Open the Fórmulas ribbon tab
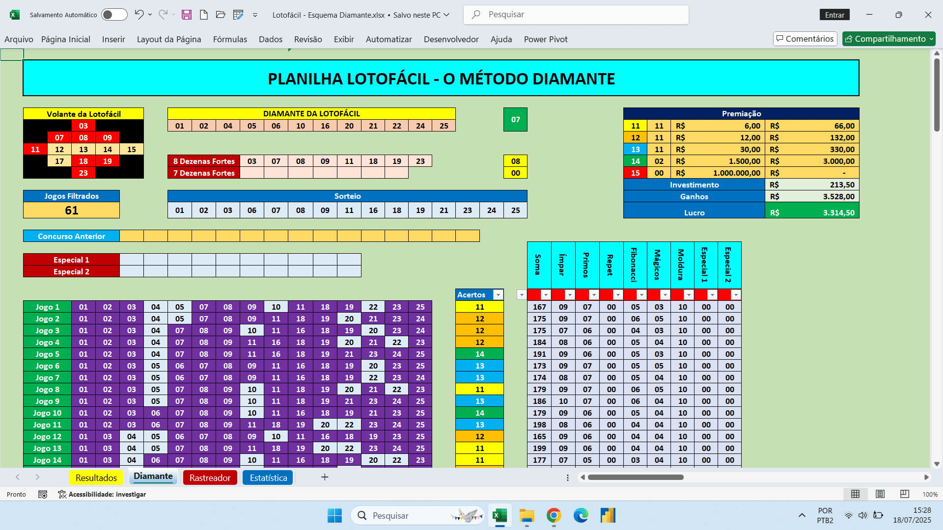 tap(230, 39)
